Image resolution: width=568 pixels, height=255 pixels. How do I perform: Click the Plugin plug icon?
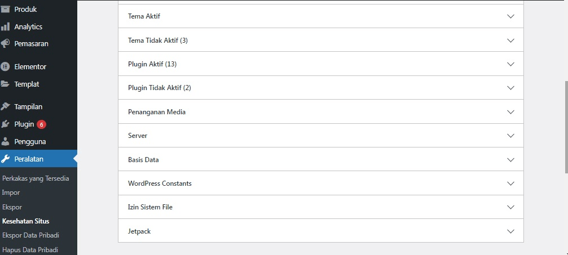point(6,124)
